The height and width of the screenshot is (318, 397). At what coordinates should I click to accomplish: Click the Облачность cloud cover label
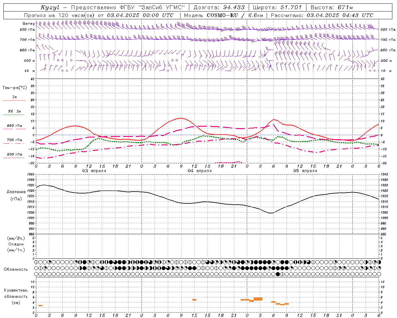pos(16,269)
